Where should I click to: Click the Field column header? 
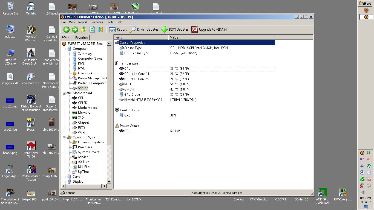(141, 37)
